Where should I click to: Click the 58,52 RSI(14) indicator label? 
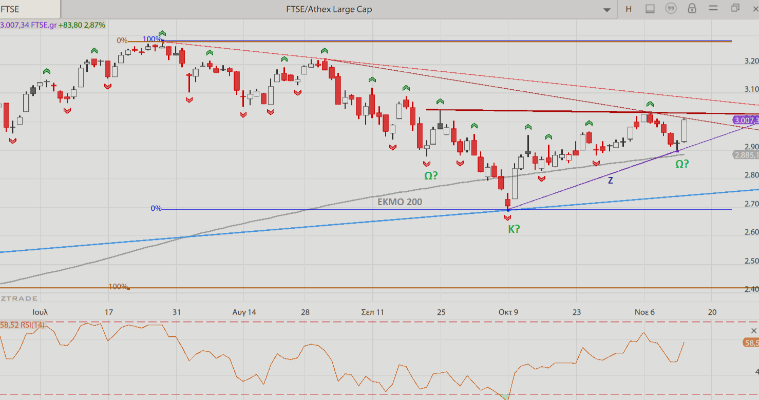pyautogui.click(x=23, y=325)
